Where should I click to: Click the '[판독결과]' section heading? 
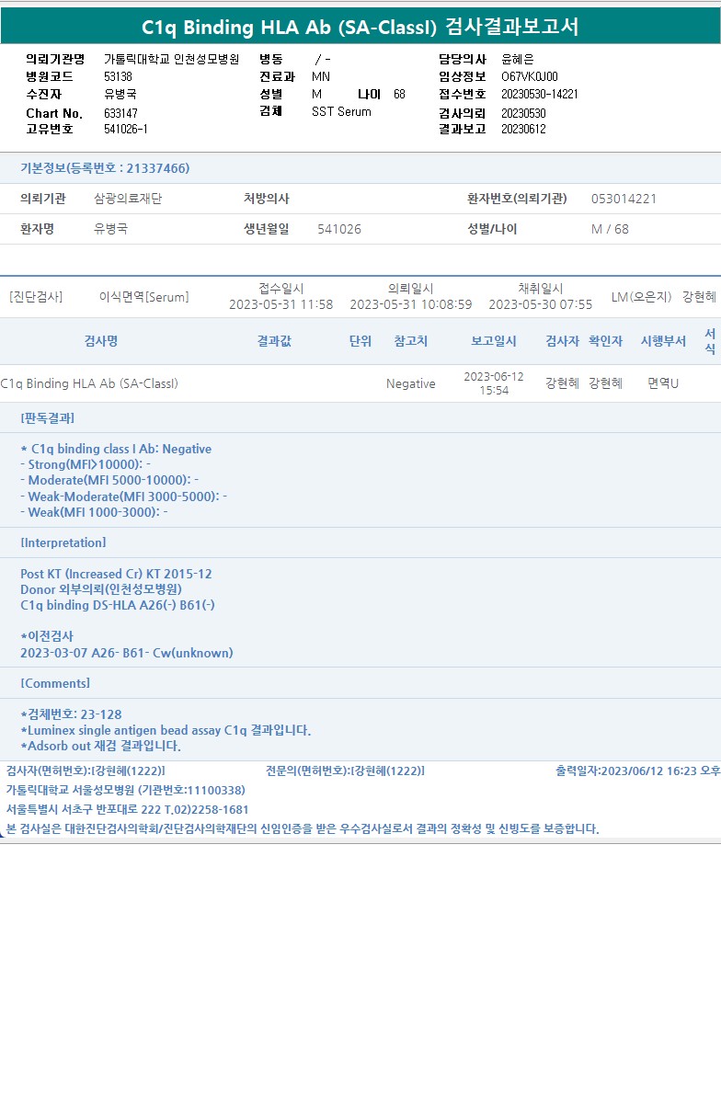(x=48, y=418)
